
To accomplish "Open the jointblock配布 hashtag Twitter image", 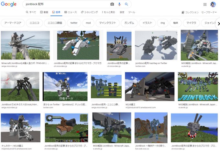I will 156,45.
